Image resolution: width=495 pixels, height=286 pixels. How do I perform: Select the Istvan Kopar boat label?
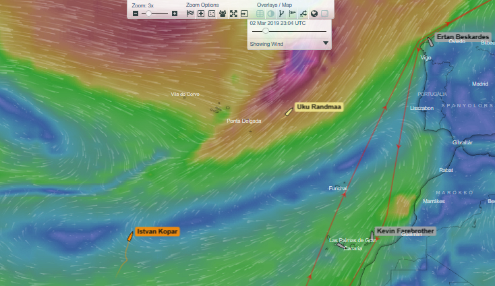(x=157, y=231)
